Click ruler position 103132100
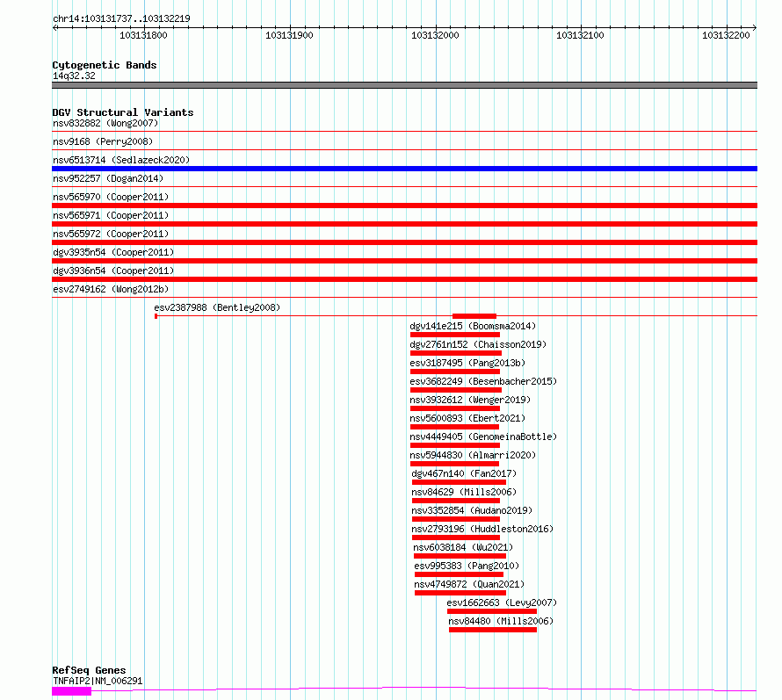The width and height of the screenshot is (782, 700). click(x=580, y=35)
